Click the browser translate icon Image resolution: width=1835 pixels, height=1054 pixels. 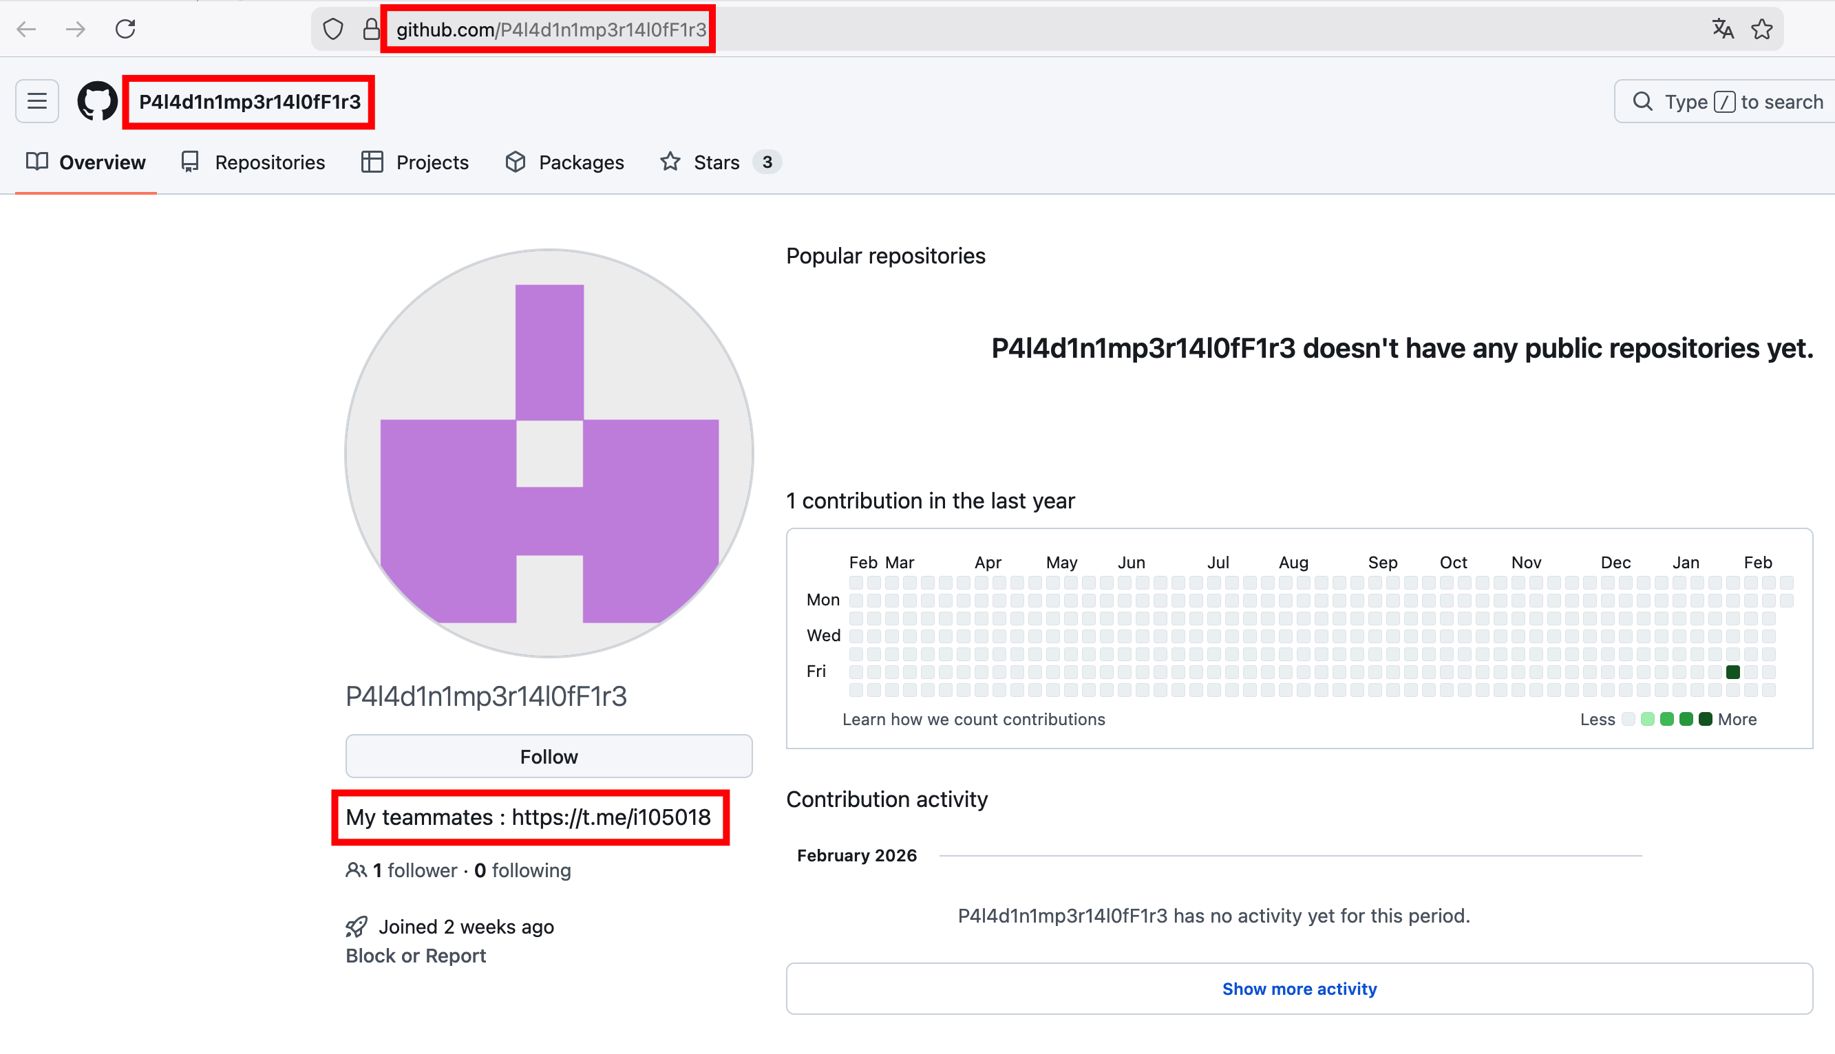pyautogui.click(x=1723, y=29)
